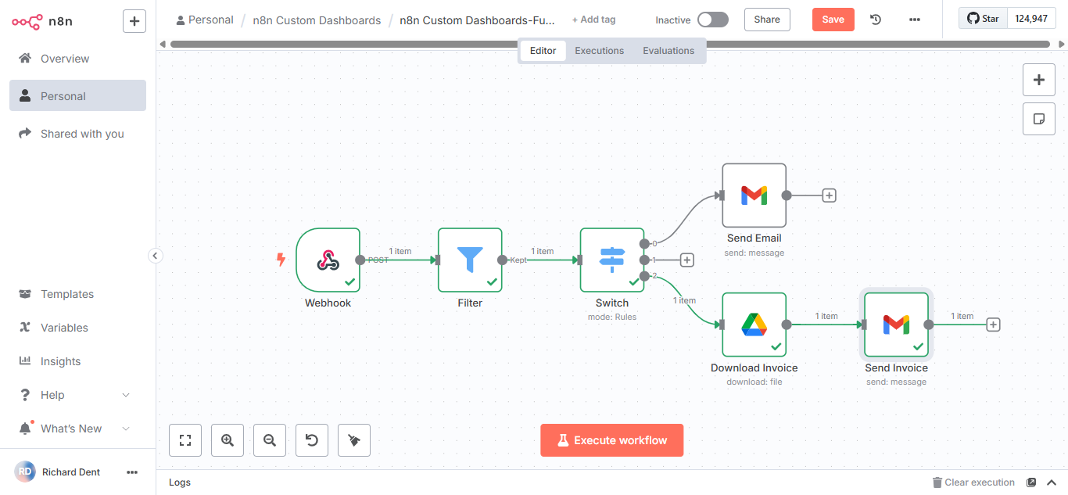Screen dimensions: 1068x495
Task: Zoom out on the canvas
Action: (x=270, y=440)
